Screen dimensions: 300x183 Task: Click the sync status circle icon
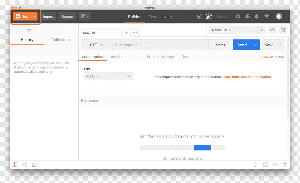pyautogui.click(x=209, y=16)
